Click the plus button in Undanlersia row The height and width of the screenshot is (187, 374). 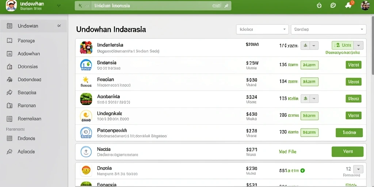point(305,45)
